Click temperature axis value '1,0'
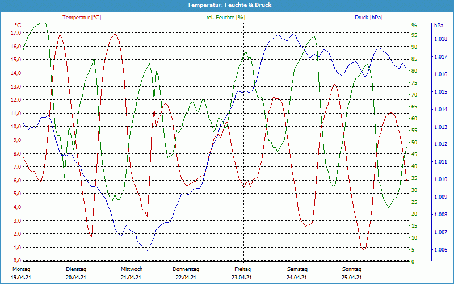This screenshot has height=284, width=454. tap(17, 248)
